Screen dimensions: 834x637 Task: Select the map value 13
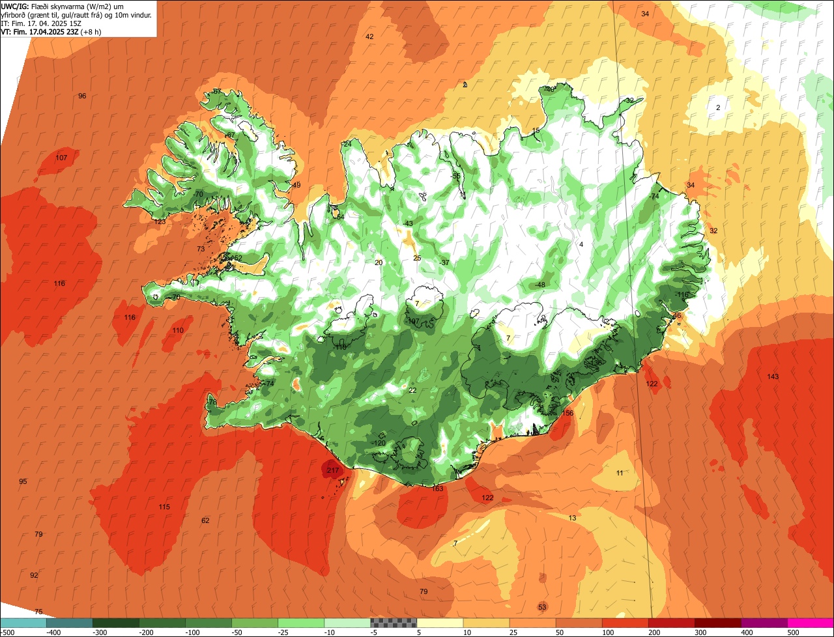[572, 518]
